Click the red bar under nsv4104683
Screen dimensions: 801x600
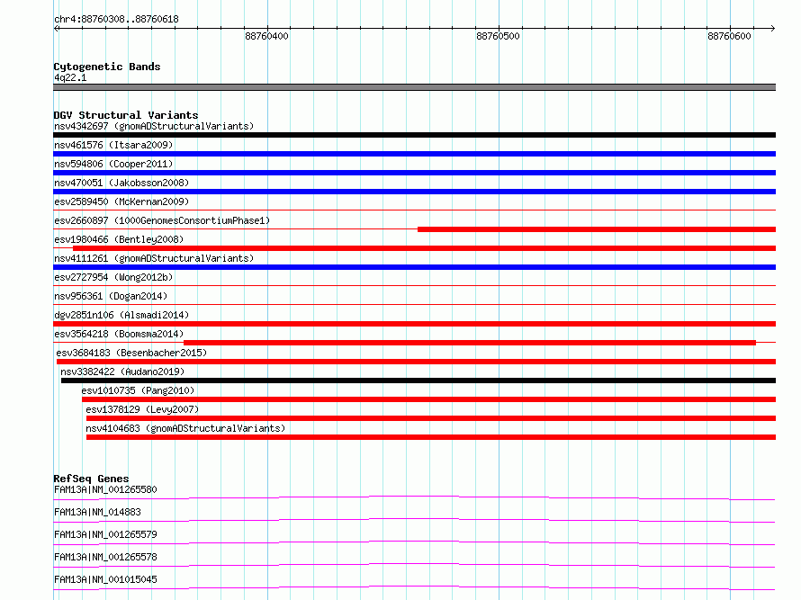click(x=431, y=437)
